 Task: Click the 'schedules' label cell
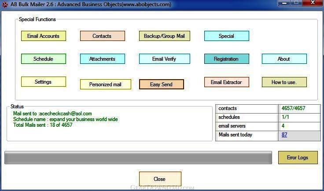[x=247, y=117]
